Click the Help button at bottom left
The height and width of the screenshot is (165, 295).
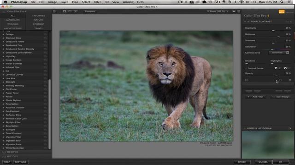coord(7,162)
